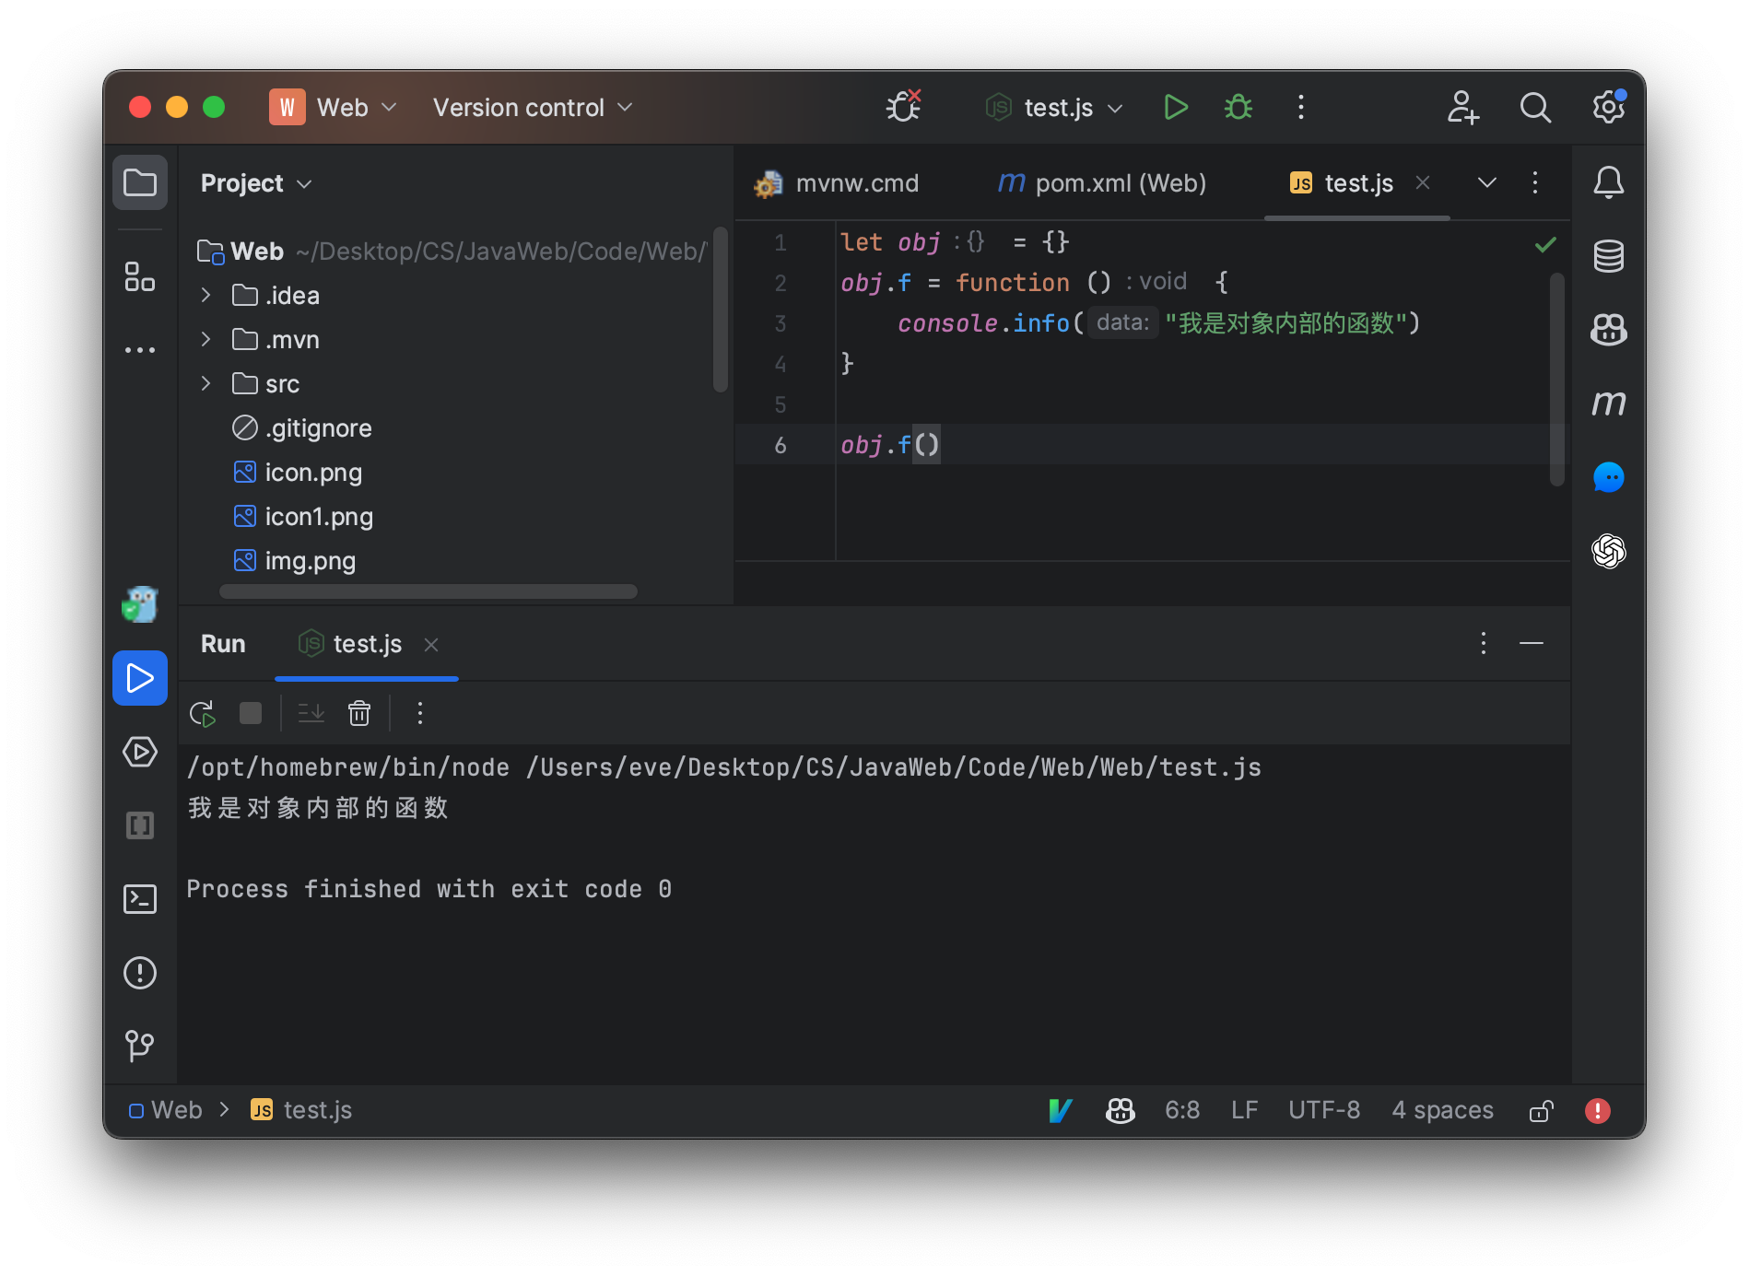This screenshot has height=1275, width=1749.
Task: Stop the running process
Action: pos(251,713)
